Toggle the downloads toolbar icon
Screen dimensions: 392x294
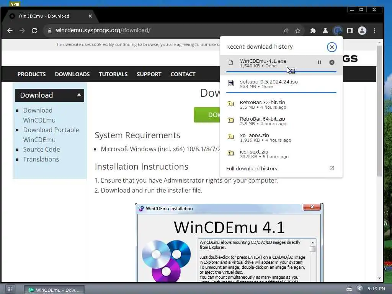click(x=338, y=31)
